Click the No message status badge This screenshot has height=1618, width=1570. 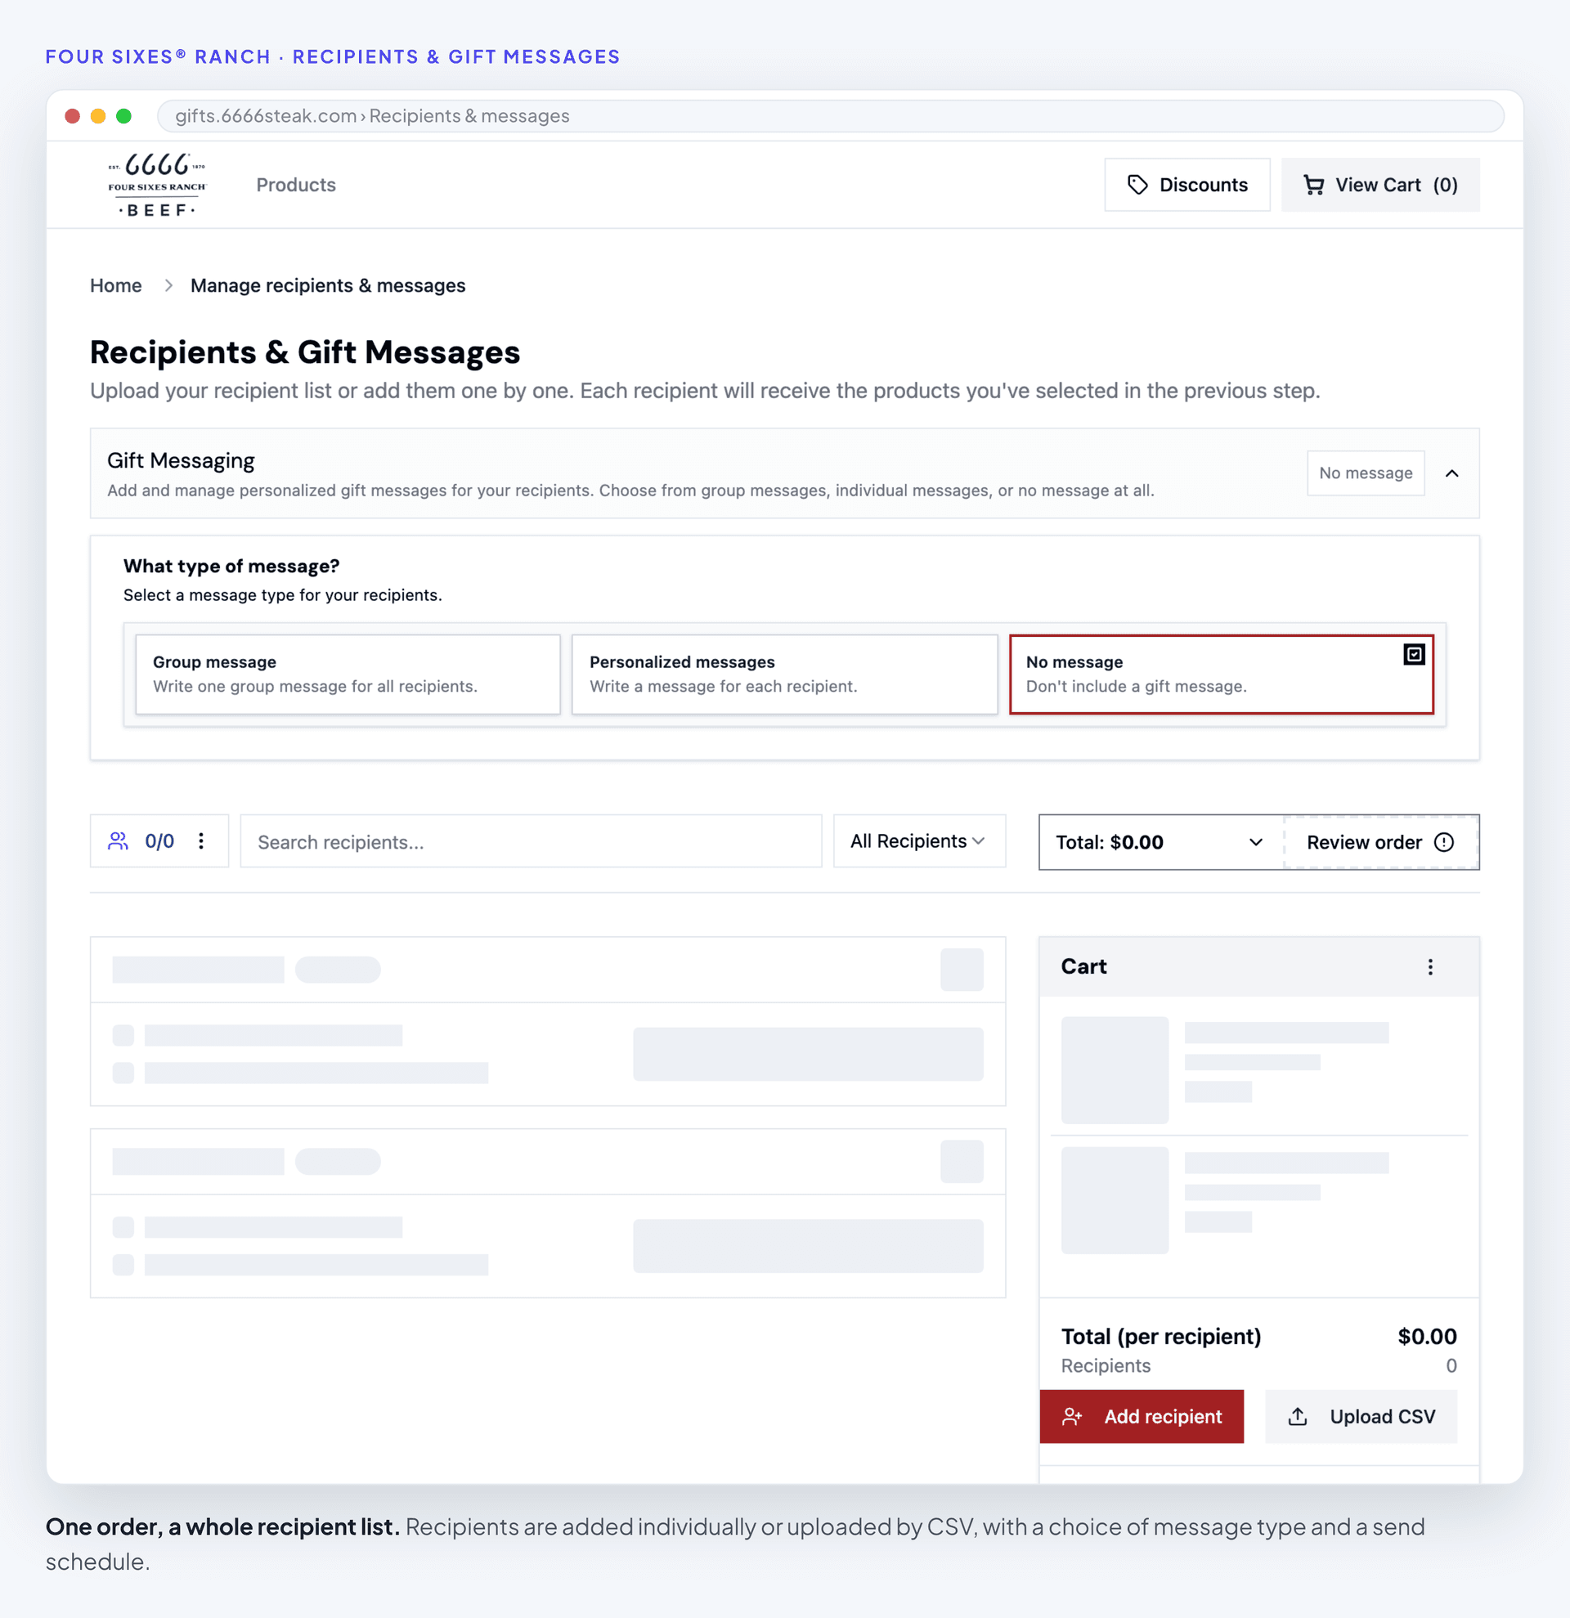pos(1366,473)
